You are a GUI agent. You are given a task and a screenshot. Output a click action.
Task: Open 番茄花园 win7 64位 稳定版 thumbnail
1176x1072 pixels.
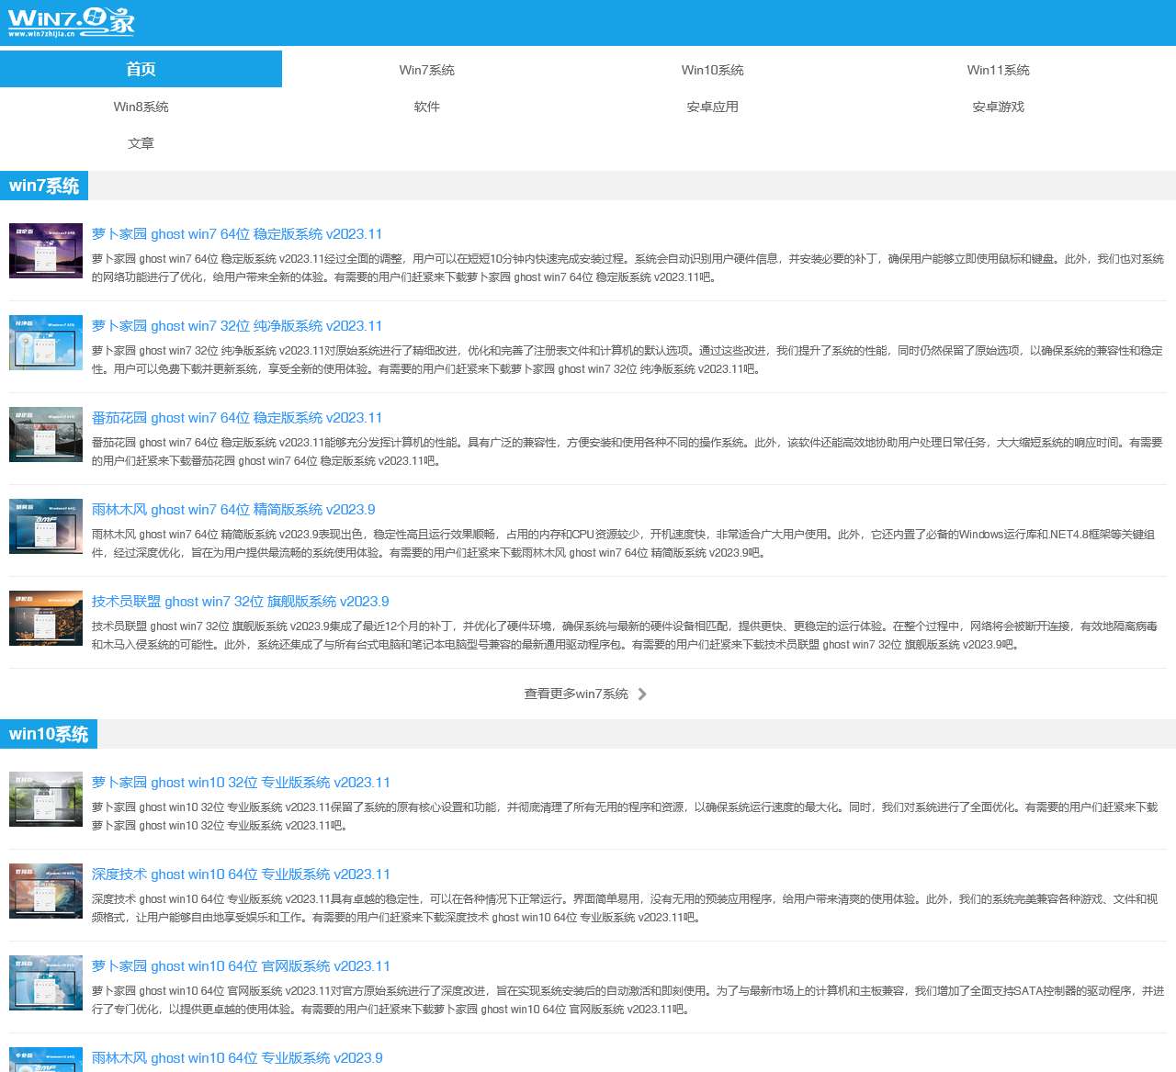coord(46,434)
